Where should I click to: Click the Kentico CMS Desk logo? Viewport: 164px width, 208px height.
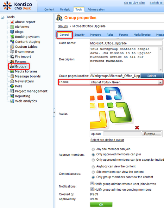pyautogui.click(x=17, y=6)
